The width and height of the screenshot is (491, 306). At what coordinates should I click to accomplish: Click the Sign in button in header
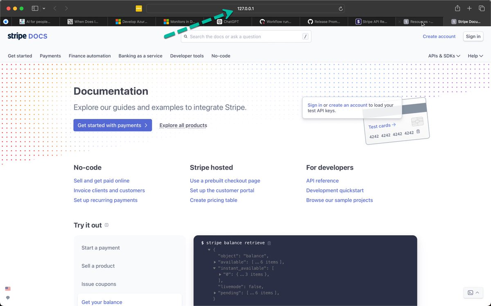[x=473, y=36]
